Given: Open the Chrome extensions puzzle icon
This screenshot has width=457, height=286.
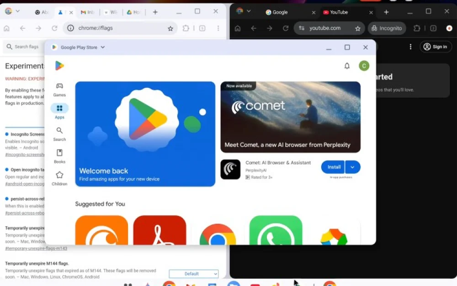Looking at the screenshot, I should pos(186,28).
